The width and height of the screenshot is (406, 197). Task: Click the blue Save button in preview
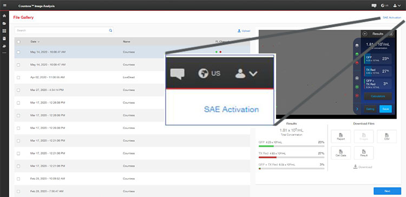385,109
